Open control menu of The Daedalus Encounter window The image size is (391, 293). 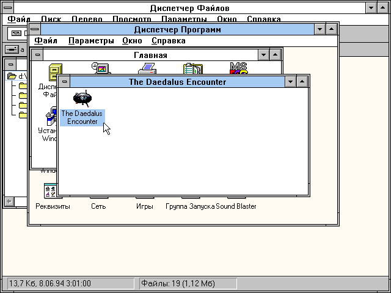click(x=64, y=81)
